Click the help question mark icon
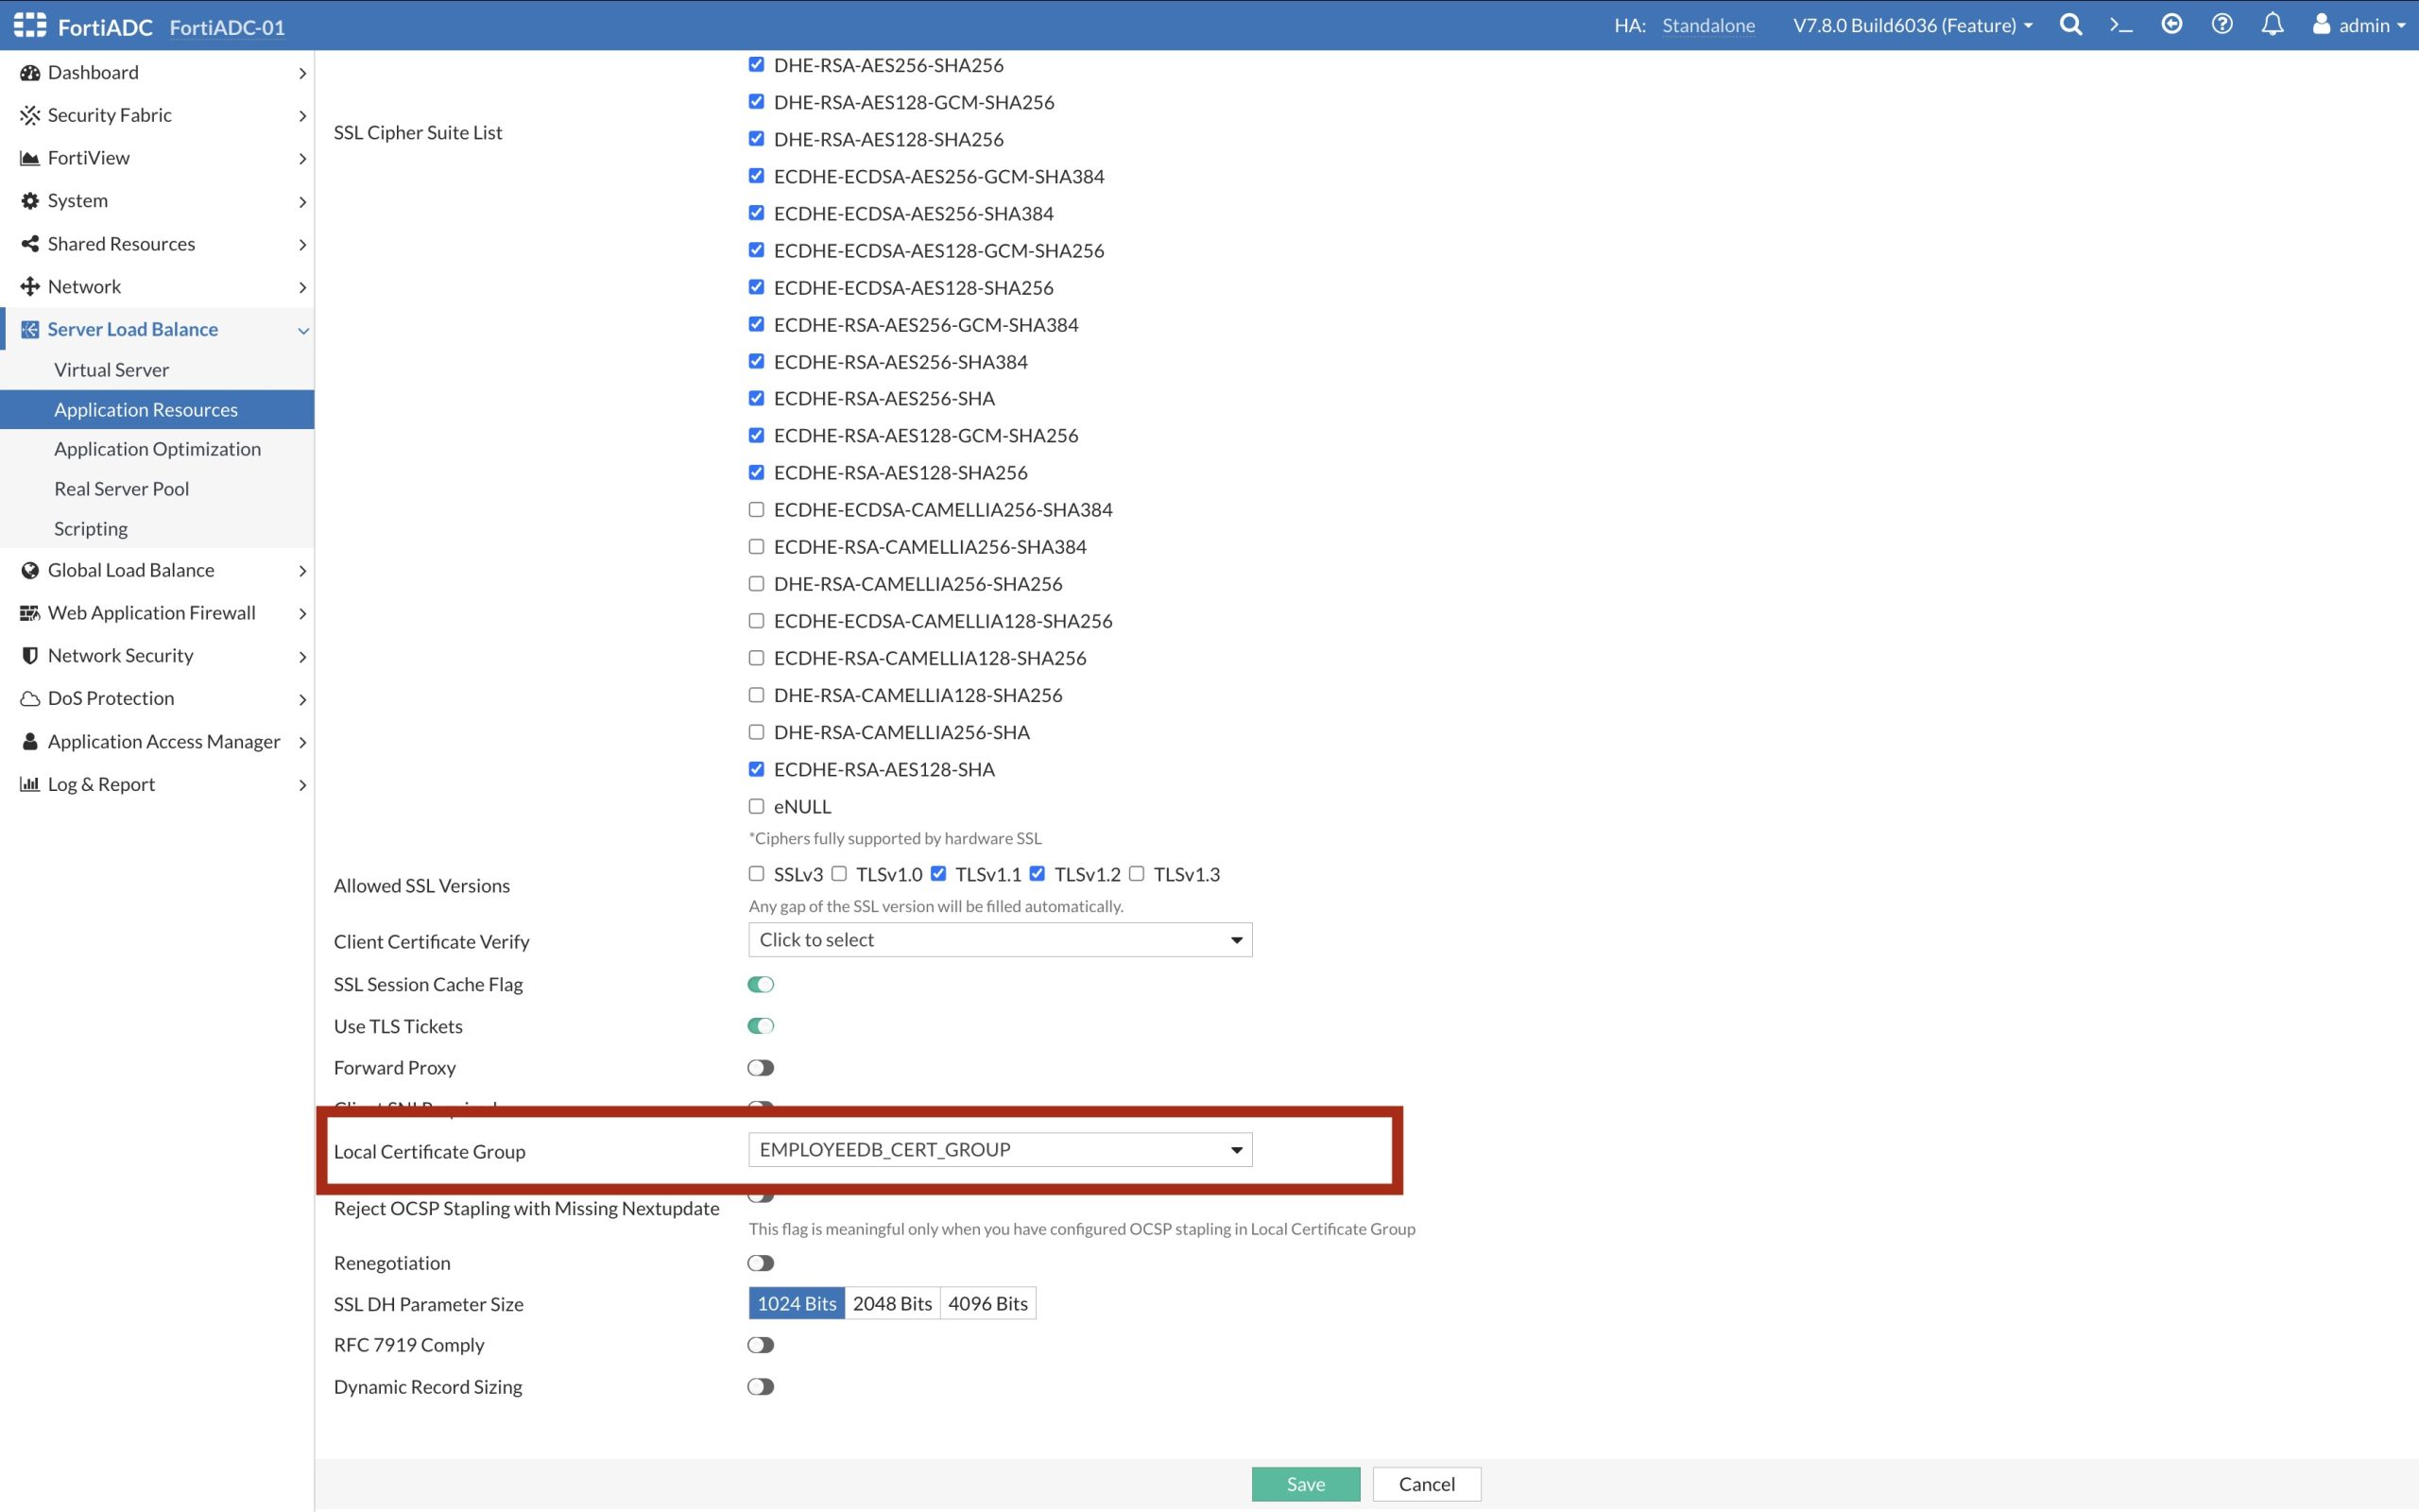 [x=2222, y=25]
